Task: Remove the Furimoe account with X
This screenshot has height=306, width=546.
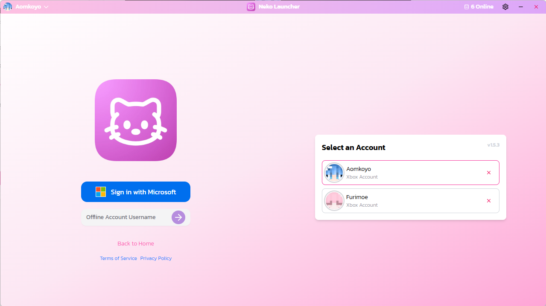Action: (x=489, y=201)
